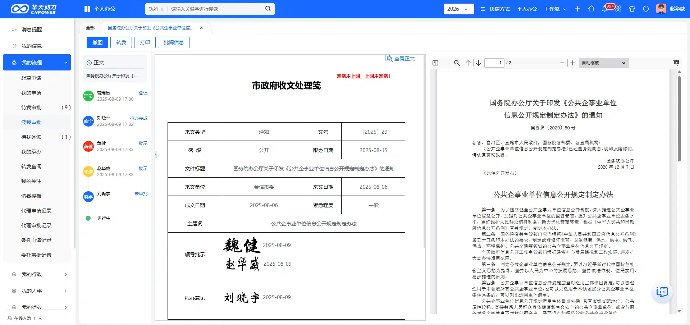690x325 pixels.
Task: Collapse the 正文 section circle icon
Action: coord(89,63)
